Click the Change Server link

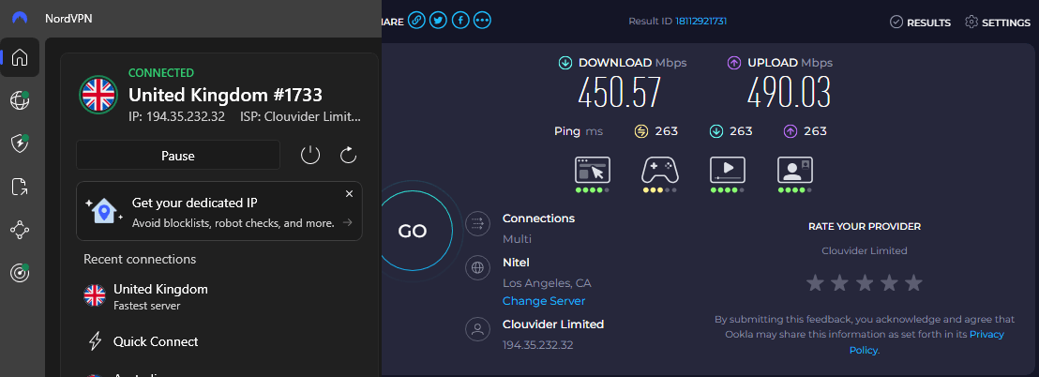click(544, 301)
